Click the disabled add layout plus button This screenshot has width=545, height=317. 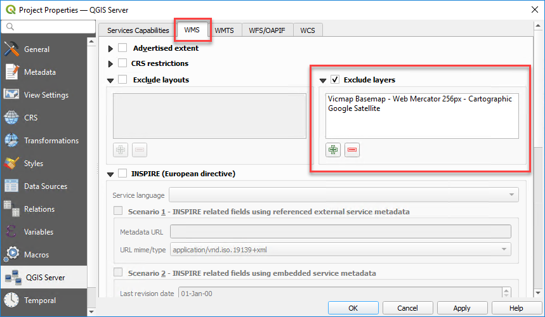(121, 150)
